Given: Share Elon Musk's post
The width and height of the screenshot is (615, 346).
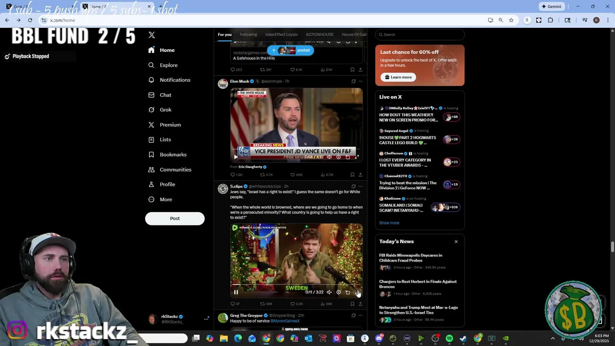Looking at the screenshot, I should tap(360, 175).
